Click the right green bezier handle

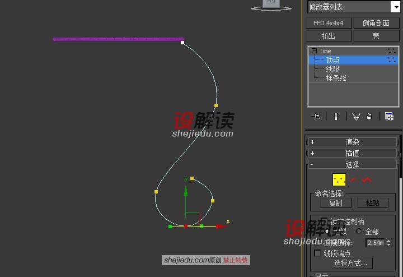click(201, 226)
